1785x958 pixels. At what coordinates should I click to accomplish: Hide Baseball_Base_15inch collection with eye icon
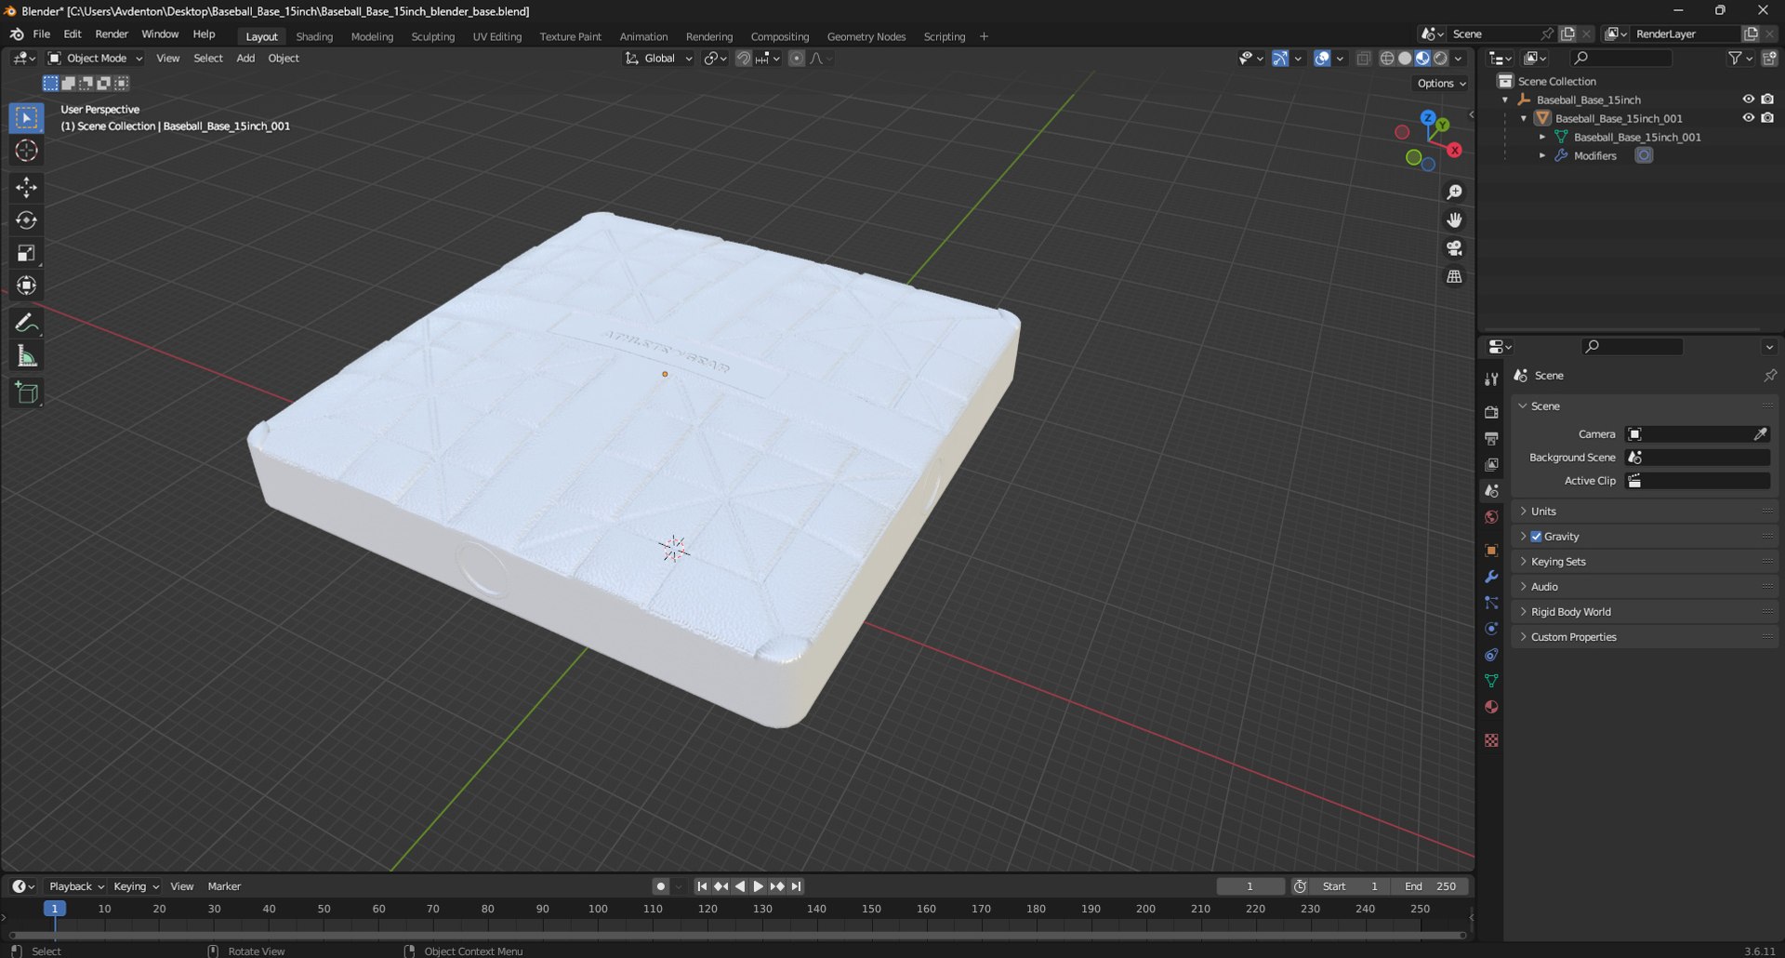pos(1748,100)
